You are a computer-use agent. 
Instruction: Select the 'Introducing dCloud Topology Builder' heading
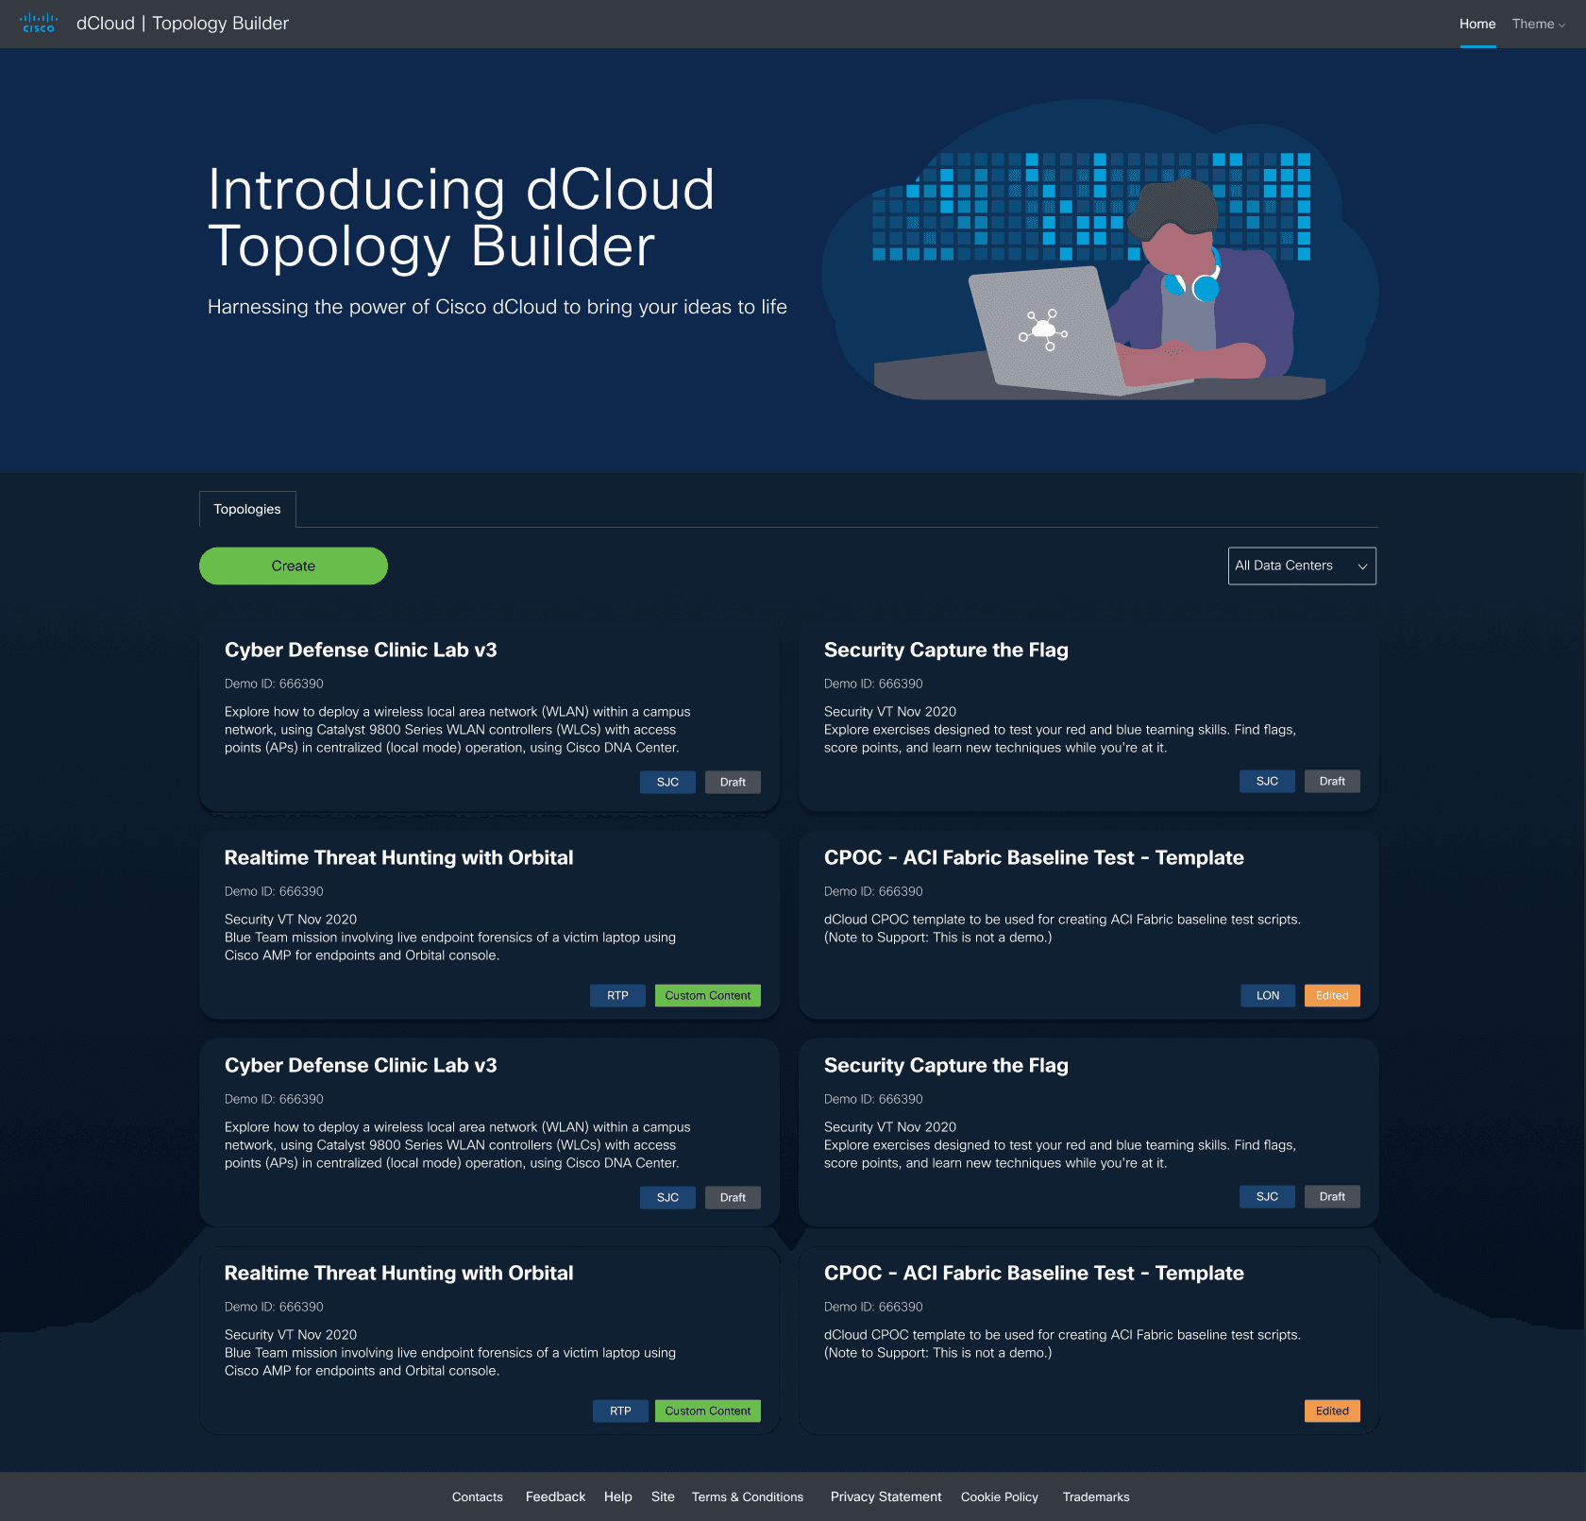[x=461, y=217]
